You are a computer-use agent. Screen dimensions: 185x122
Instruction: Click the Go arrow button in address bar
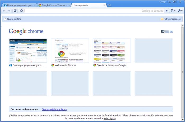point(166,11)
